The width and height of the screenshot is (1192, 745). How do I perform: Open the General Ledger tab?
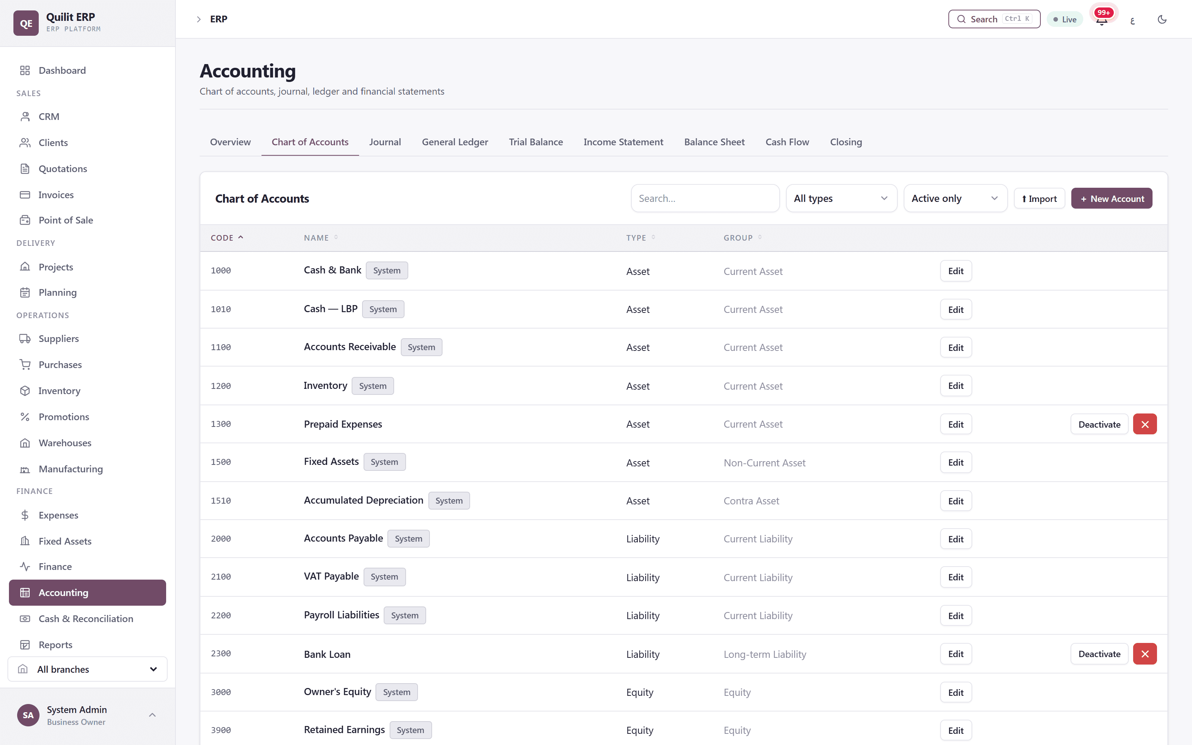[454, 142]
